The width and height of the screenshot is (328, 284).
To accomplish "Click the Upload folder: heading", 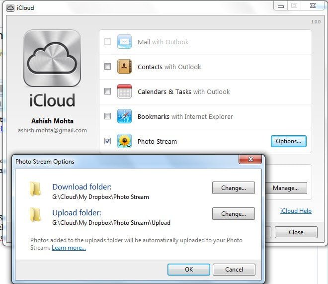I will pos(77,213).
